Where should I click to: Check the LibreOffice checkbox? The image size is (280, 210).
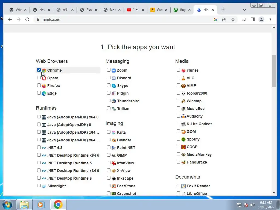click(x=178, y=193)
